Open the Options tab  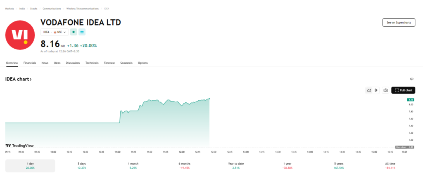point(143,63)
